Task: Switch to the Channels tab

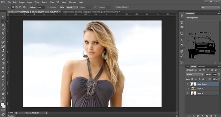Action: pos(201,66)
